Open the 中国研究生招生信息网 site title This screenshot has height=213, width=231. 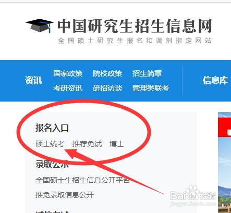[135, 26]
